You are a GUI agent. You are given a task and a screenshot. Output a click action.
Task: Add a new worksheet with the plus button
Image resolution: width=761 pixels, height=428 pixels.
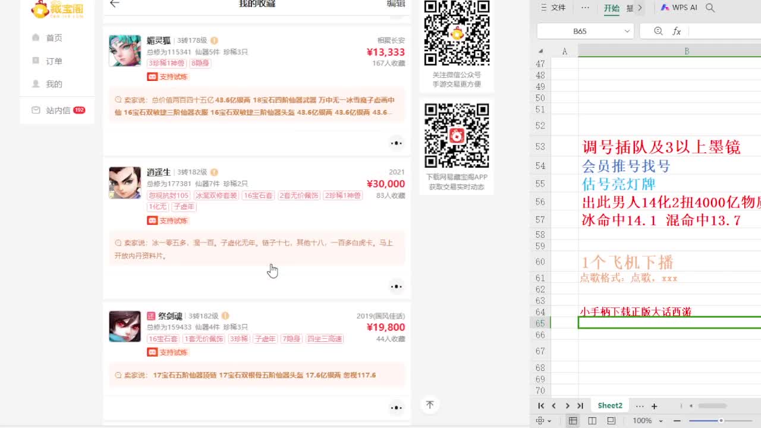pos(653,405)
